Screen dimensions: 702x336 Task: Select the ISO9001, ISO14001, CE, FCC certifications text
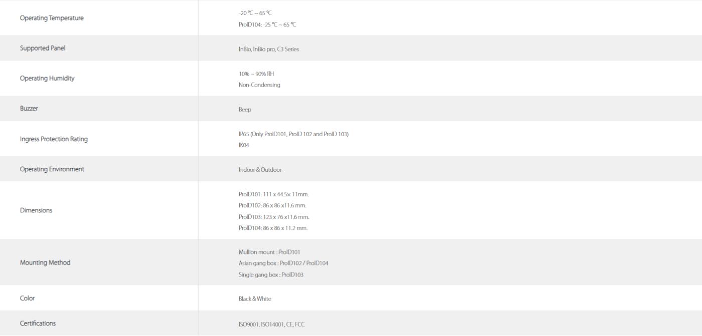click(x=272, y=324)
